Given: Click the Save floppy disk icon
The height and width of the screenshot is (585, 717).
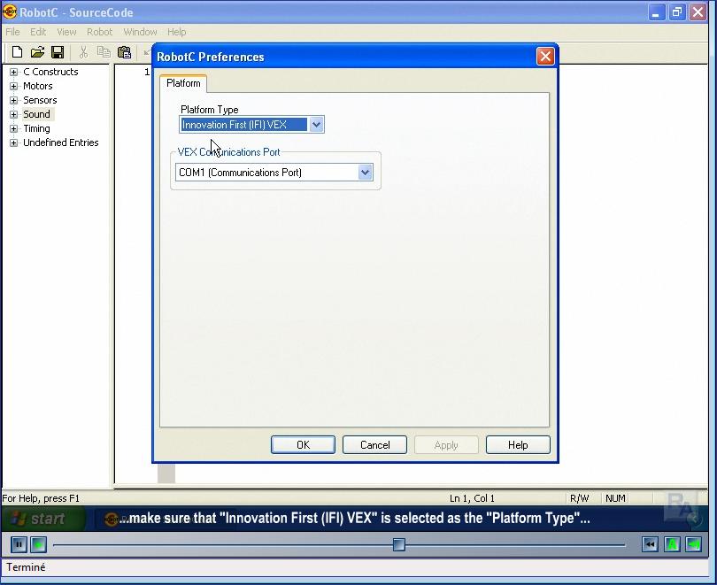Looking at the screenshot, I should 58,52.
